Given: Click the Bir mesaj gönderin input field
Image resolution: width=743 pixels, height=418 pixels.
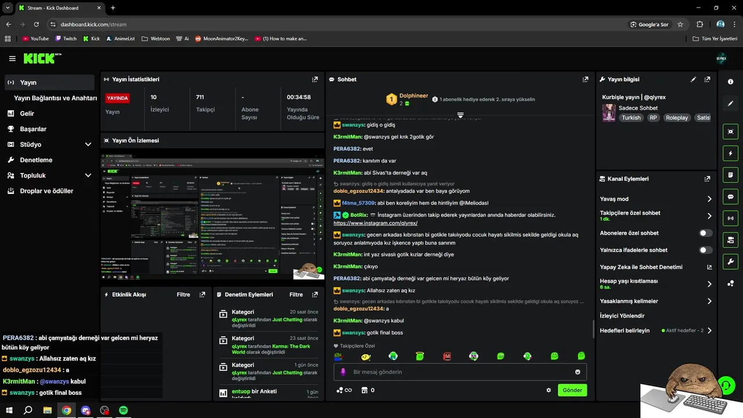Looking at the screenshot, I should tap(460, 372).
